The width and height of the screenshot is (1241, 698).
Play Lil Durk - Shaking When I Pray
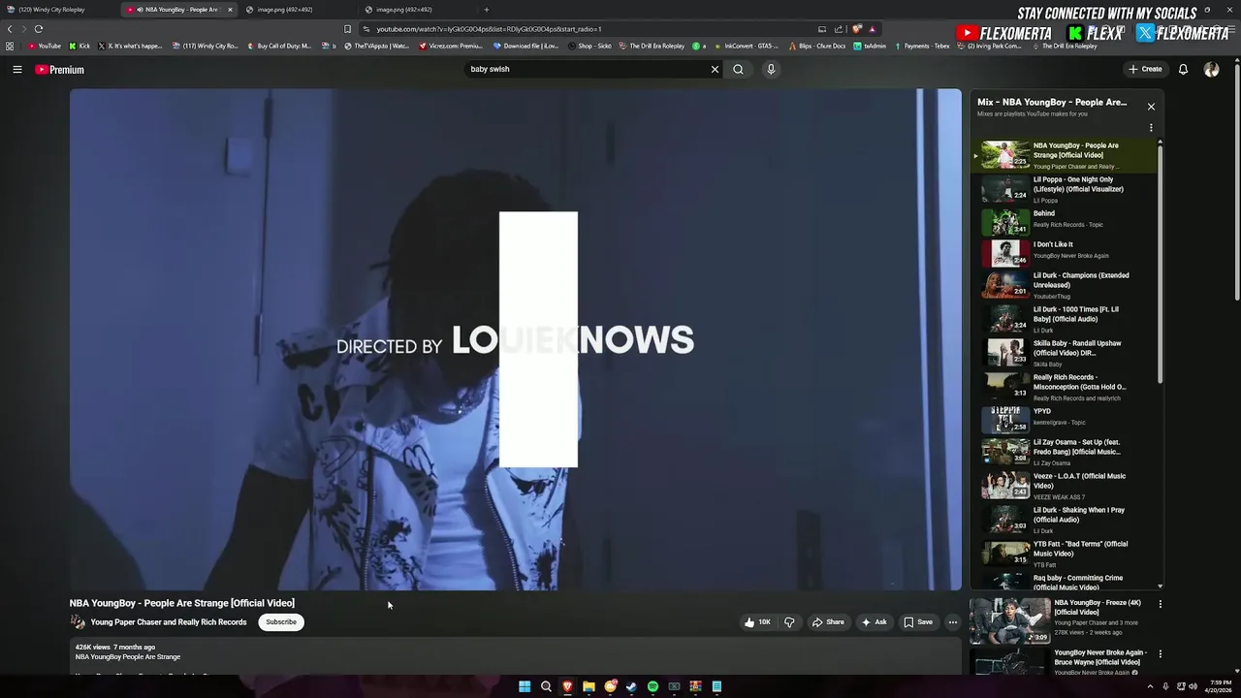(x=1065, y=520)
